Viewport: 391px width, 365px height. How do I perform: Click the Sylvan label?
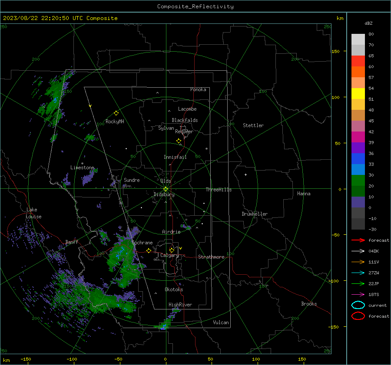(x=166, y=128)
